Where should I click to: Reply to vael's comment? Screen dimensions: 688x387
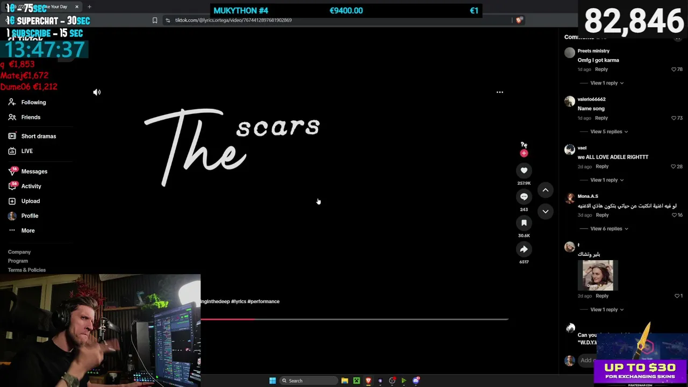pyautogui.click(x=602, y=167)
